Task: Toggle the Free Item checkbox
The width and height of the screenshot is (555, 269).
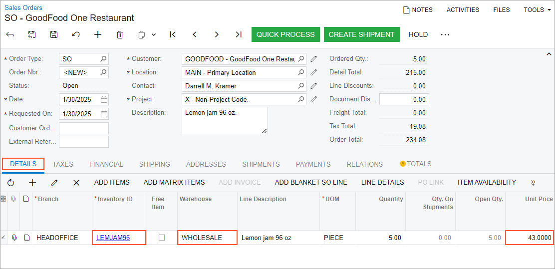Action: pyautogui.click(x=162, y=238)
